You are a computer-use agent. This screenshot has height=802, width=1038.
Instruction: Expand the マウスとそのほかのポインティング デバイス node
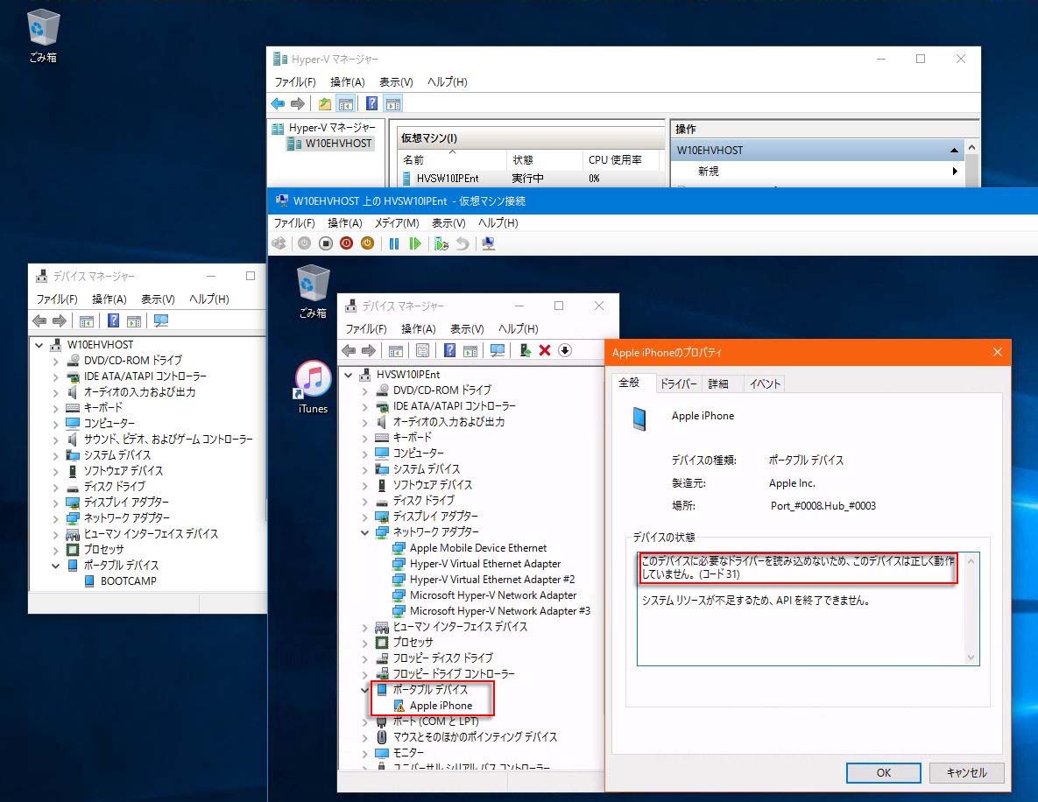tap(364, 737)
